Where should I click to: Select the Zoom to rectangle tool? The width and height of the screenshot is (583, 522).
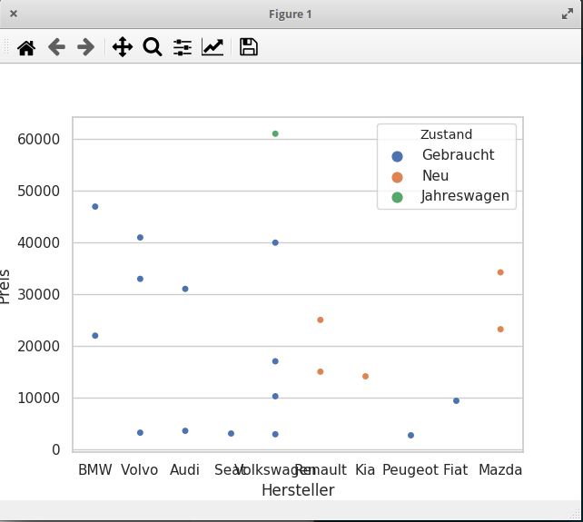(x=153, y=47)
